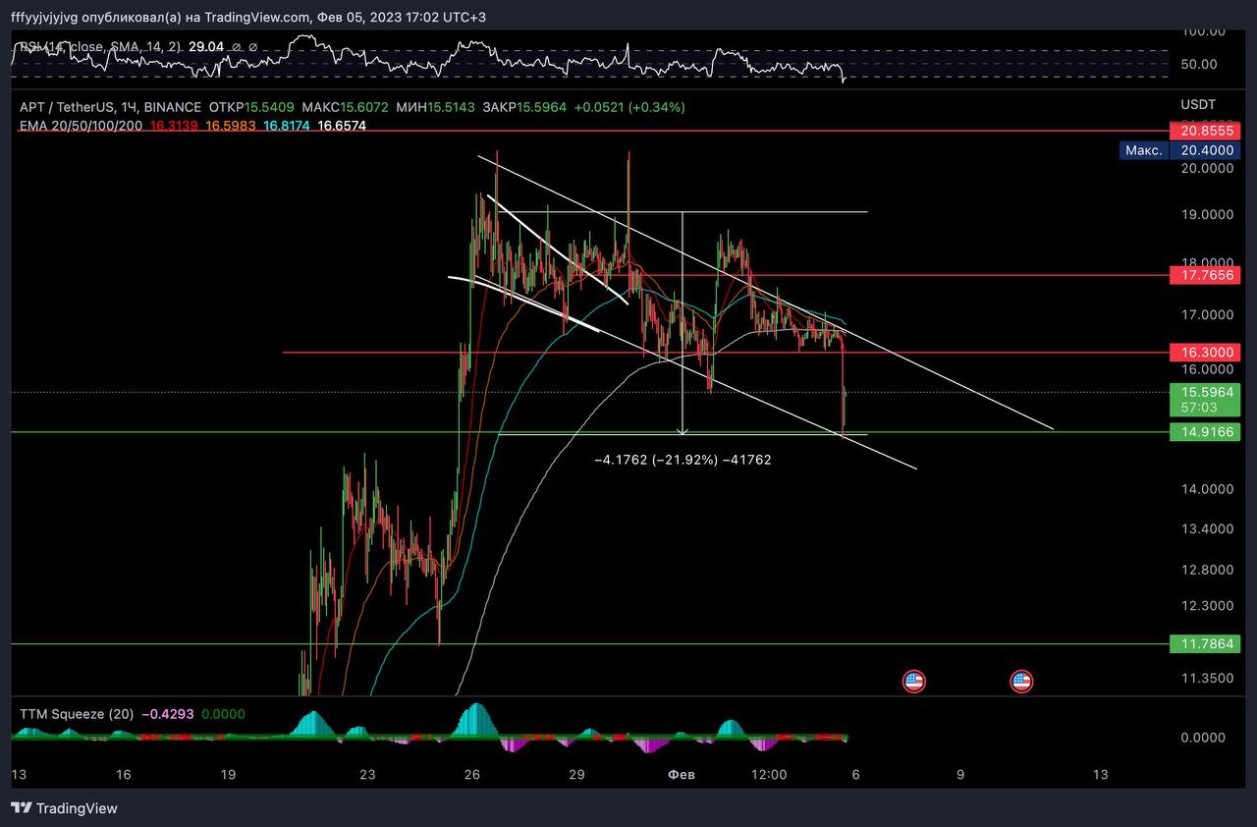
Task: Click the Фев label on time axis
Action: (x=682, y=774)
